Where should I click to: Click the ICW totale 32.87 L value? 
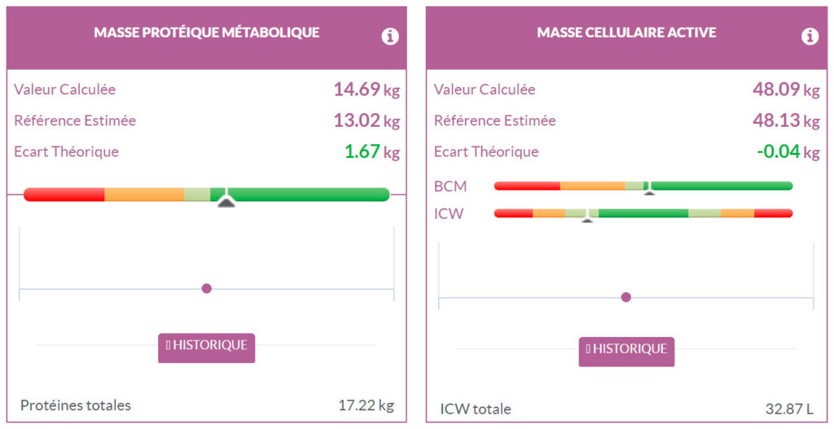[x=789, y=409]
